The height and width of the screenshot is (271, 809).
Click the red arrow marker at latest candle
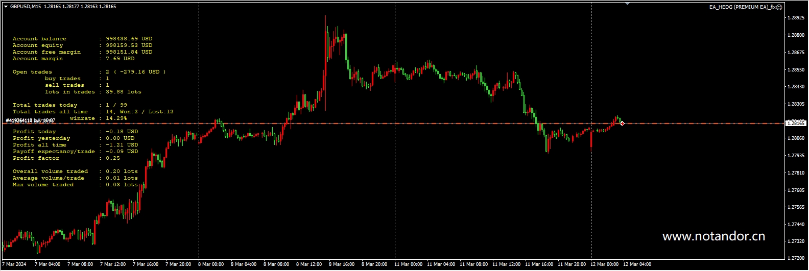[x=622, y=124]
